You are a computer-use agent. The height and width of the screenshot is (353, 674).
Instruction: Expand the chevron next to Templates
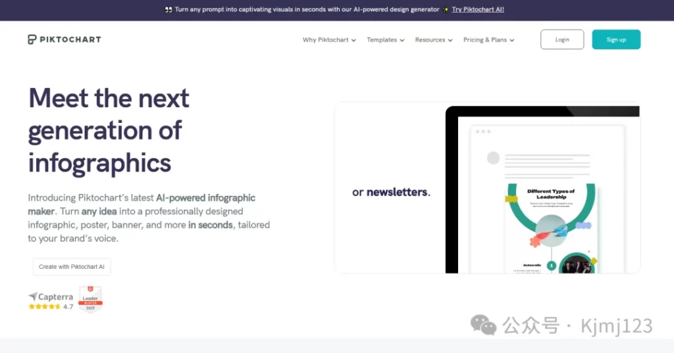coord(402,40)
